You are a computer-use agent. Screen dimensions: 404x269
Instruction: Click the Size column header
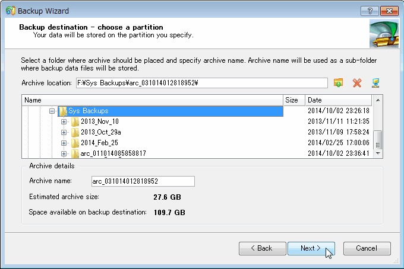pos(293,100)
